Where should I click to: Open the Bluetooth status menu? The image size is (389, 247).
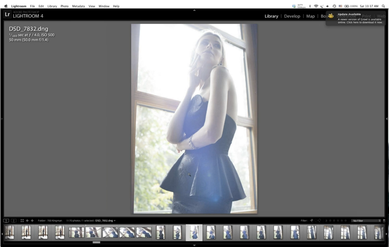(310, 6)
